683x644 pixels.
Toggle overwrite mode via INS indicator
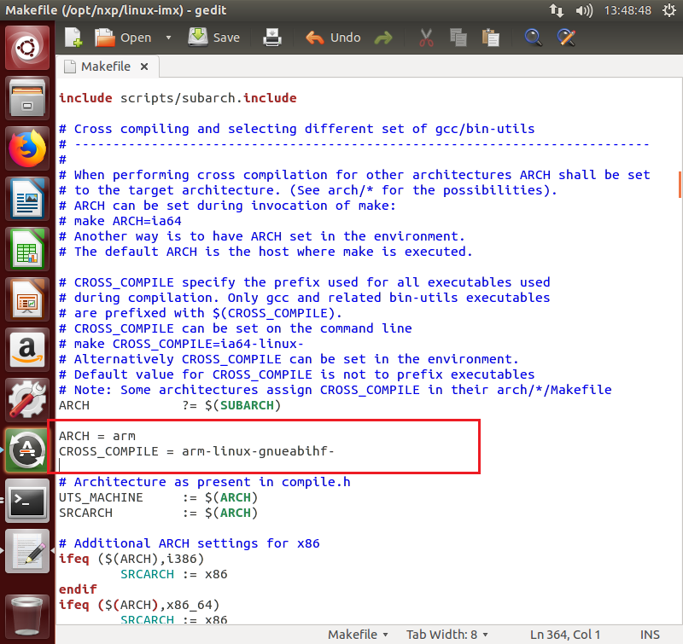coord(650,635)
